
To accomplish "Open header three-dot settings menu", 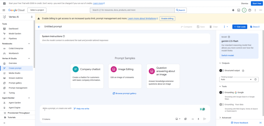I will 255,10.
